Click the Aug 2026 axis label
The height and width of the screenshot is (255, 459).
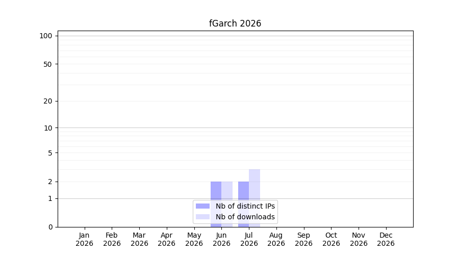276,240
